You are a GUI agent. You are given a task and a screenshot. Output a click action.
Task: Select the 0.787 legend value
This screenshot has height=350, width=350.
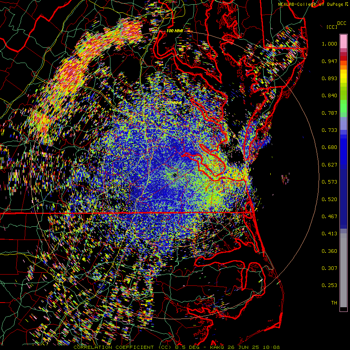click(x=329, y=113)
